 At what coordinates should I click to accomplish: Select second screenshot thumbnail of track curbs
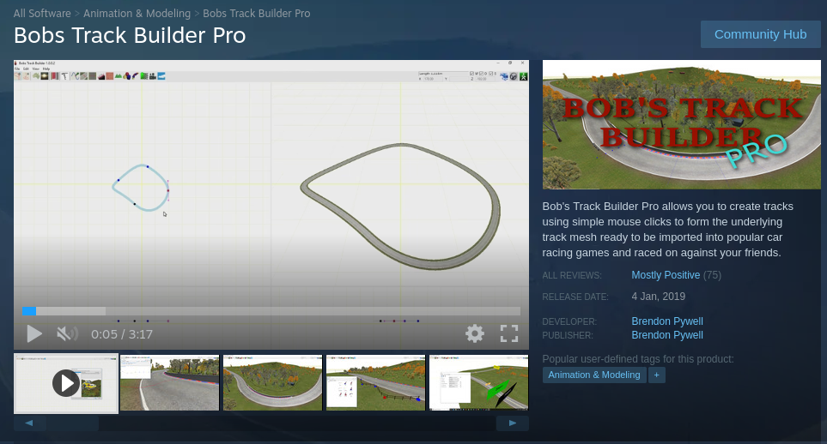pos(169,382)
